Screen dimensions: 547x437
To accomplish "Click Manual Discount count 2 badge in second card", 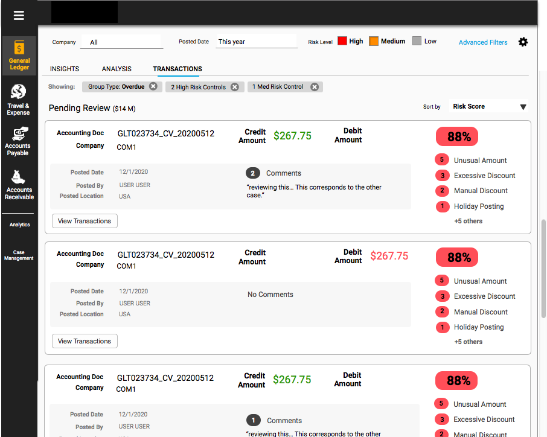I will pos(442,311).
